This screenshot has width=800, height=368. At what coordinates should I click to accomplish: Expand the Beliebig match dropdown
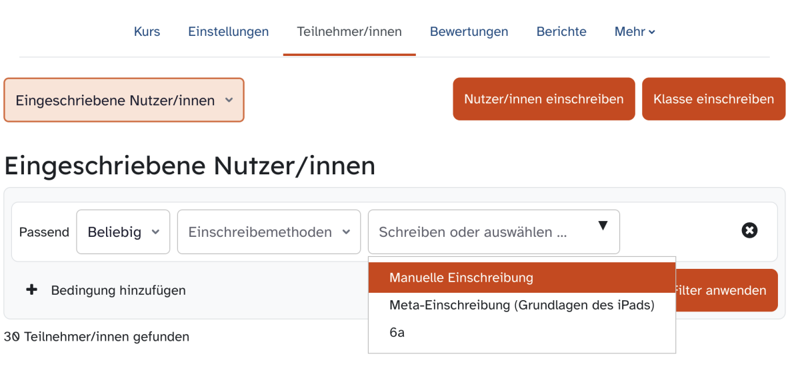123,232
